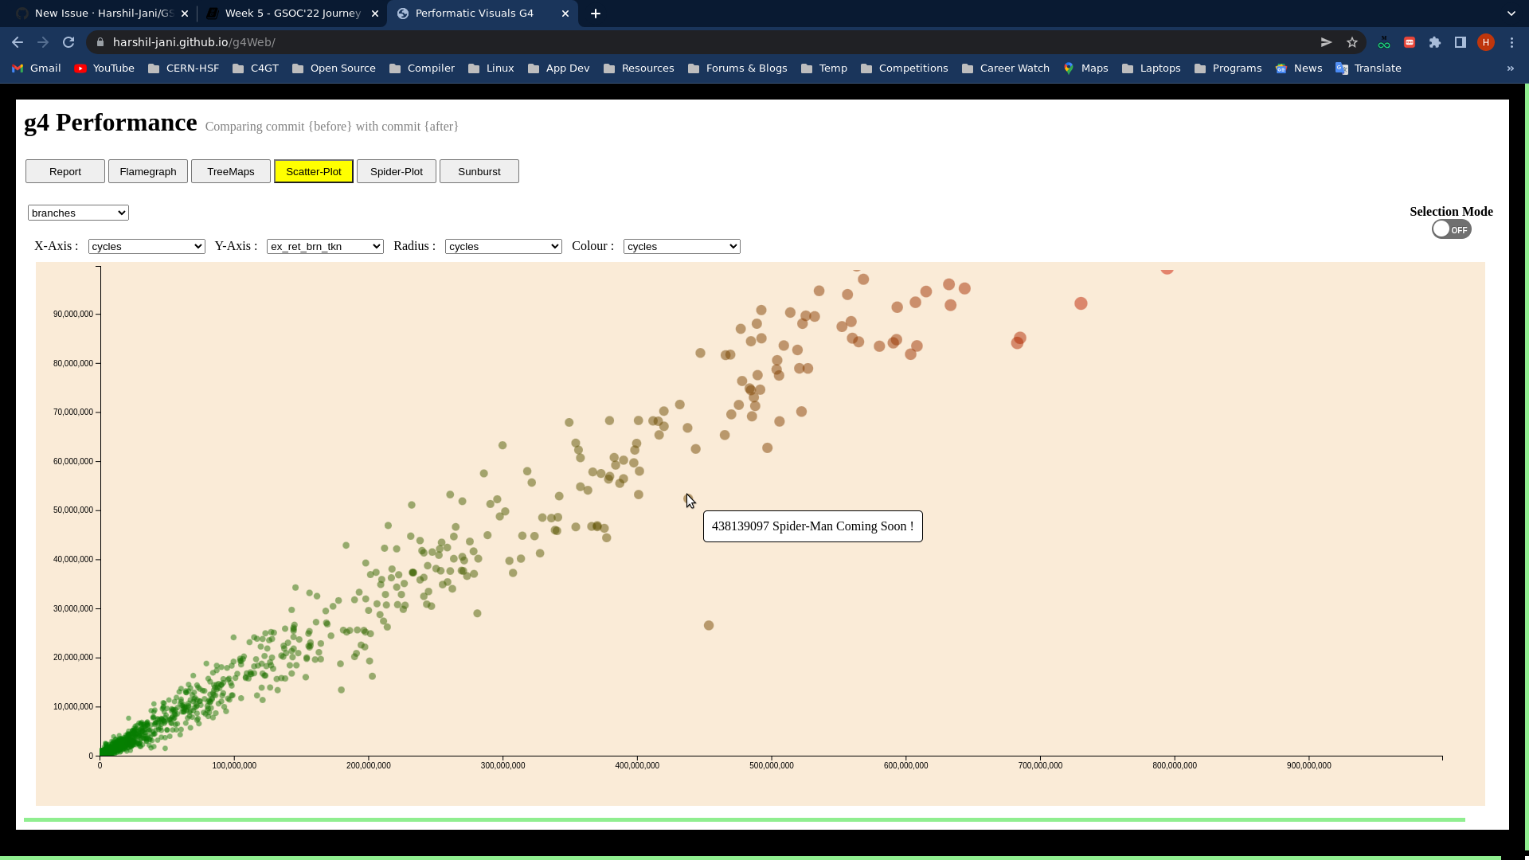The height and width of the screenshot is (860, 1529).
Task: Switch to the Report view
Action: tap(65, 171)
